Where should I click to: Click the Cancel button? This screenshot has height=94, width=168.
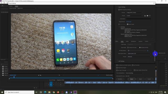pyautogui.click(x=149, y=79)
